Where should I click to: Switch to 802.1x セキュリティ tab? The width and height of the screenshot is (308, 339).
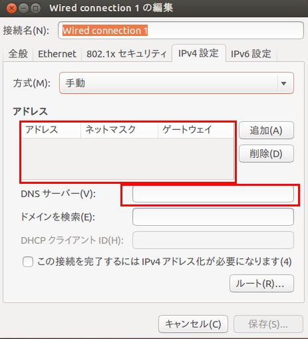126,54
